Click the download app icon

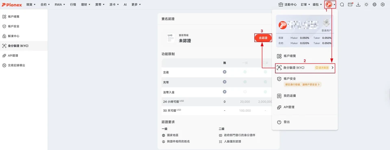(x=358, y=4)
